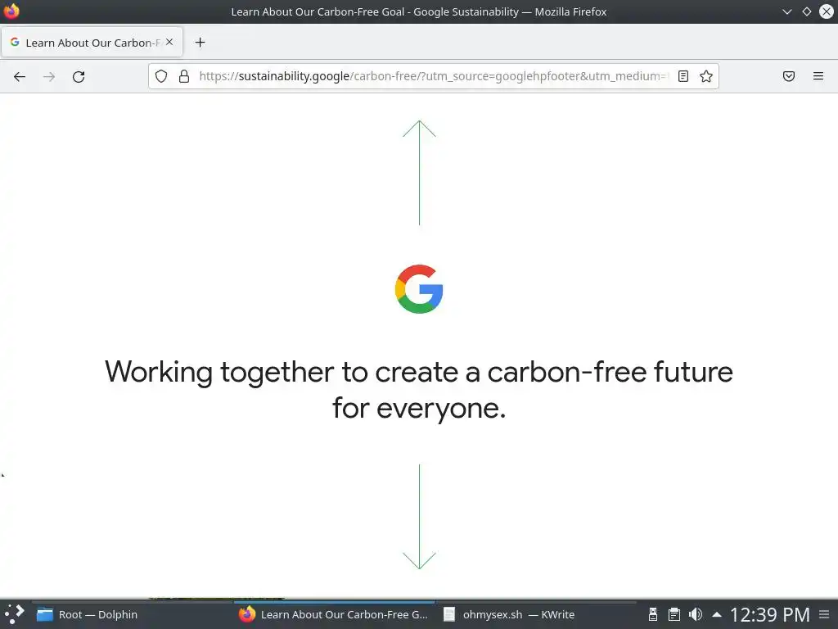This screenshot has width=838, height=629.
Task: Click the 12:39 PM clock
Action: coord(769,614)
